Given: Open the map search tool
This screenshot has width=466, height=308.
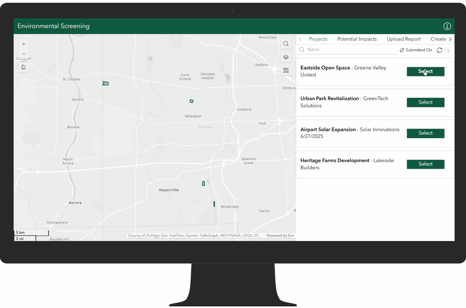Looking at the screenshot, I should pyautogui.click(x=286, y=44).
